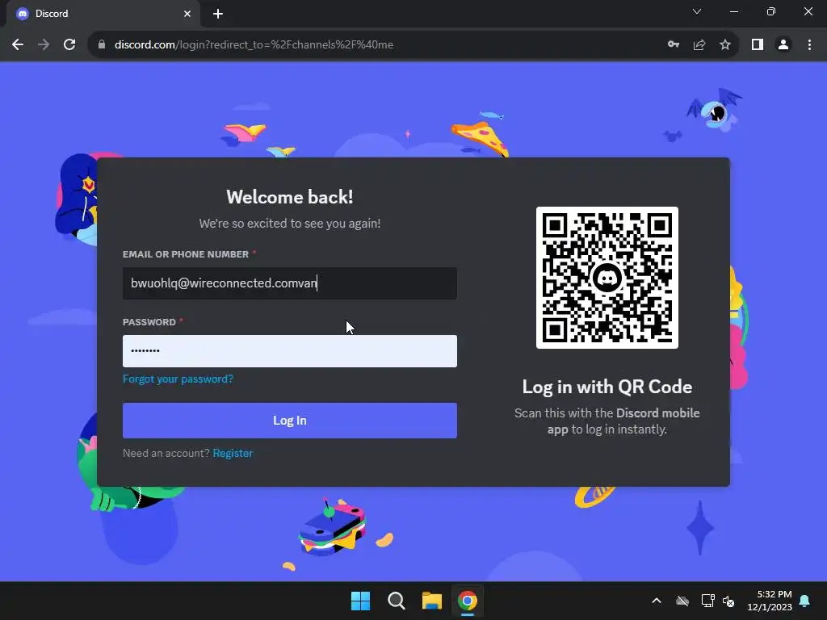Open File Explorer from taskbar
This screenshot has height=620, width=827.
(432, 601)
